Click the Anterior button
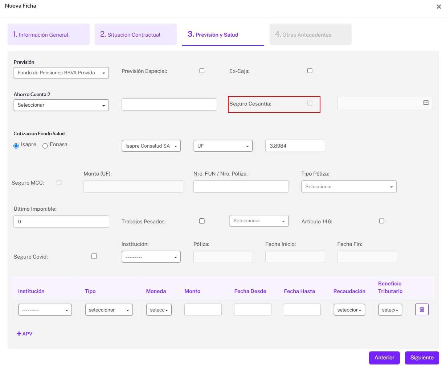This screenshot has height=371, width=446. tap(384, 358)
